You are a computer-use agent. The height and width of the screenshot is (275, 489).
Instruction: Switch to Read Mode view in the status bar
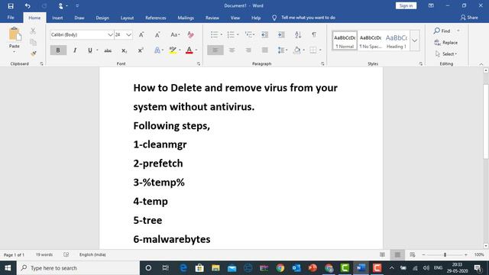382,254
